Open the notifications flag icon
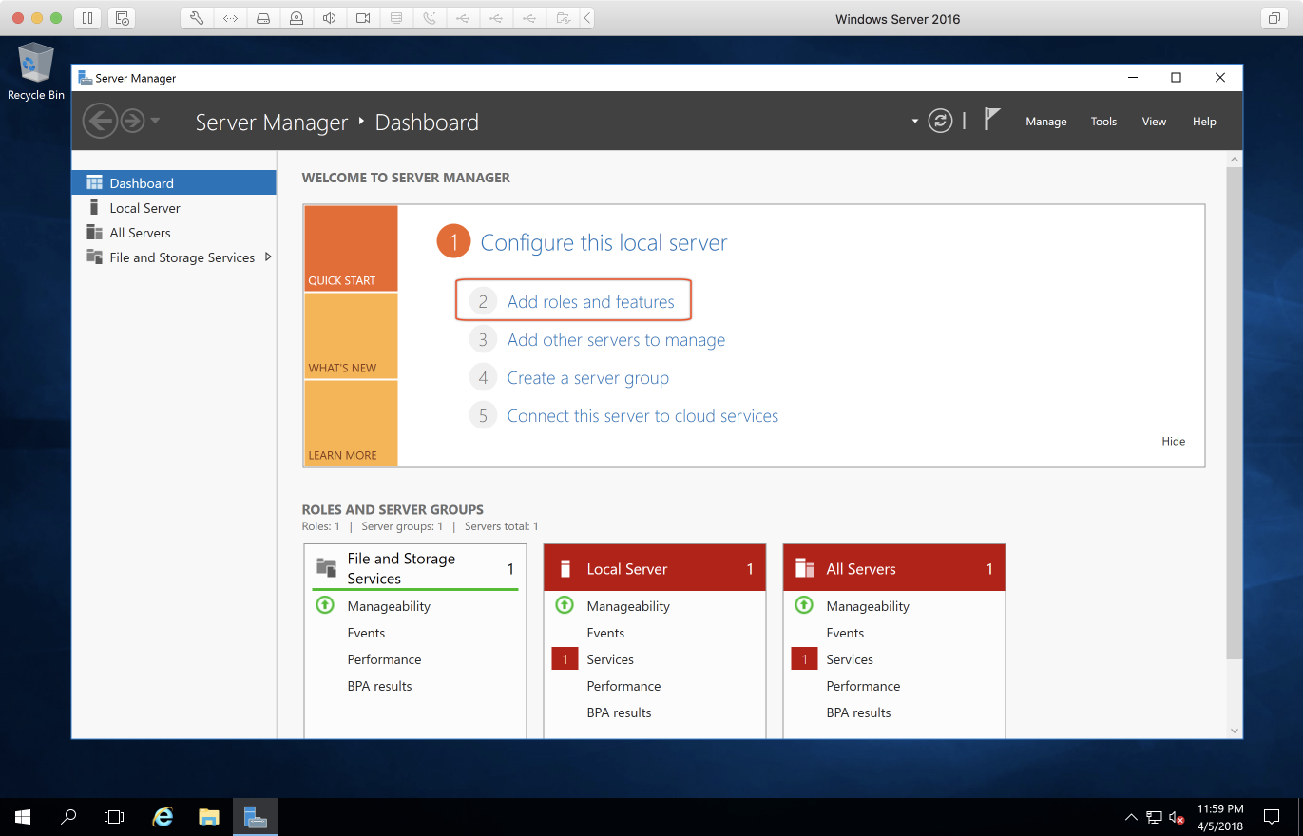 991,120
